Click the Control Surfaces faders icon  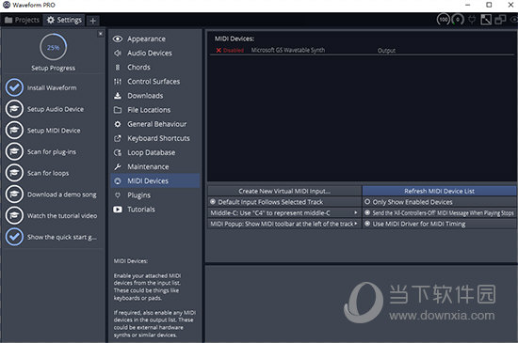coord(118,82)
